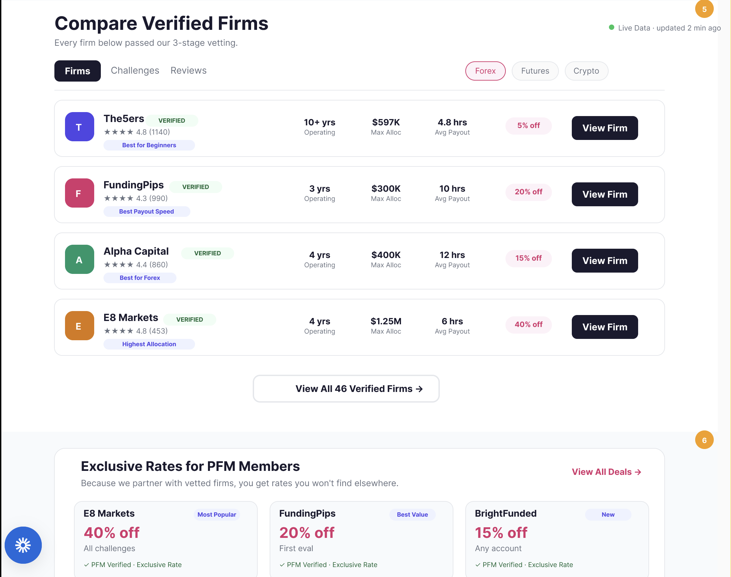Switch to the Reviews tab
Image resolution: width=731 pixels, height=577 pixels.
tap(188, 71)
